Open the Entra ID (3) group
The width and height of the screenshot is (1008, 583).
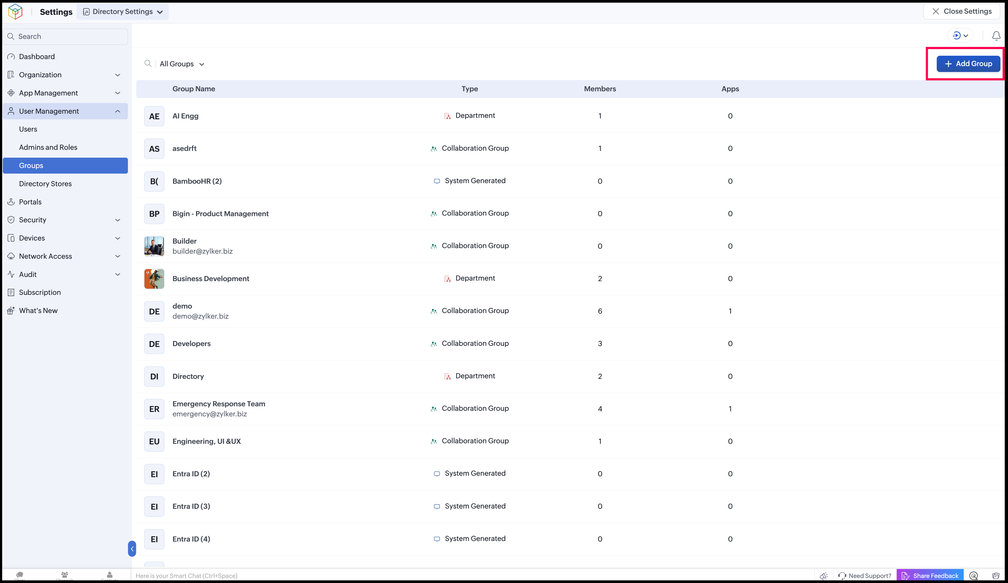tap(191, 506)
